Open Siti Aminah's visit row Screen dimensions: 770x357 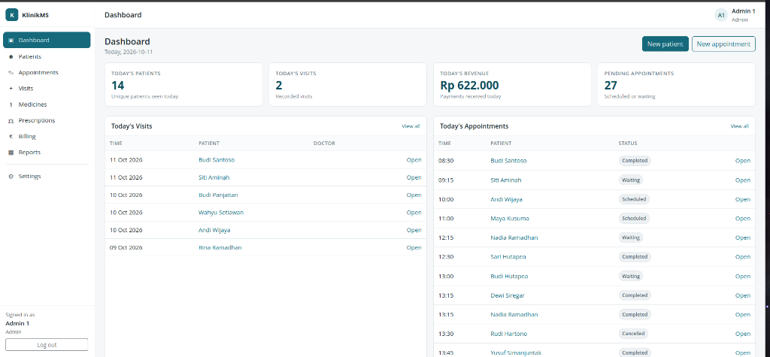point(414,177)
